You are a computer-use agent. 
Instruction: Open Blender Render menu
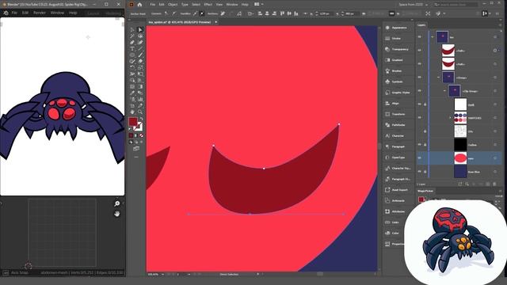(40, 13)
